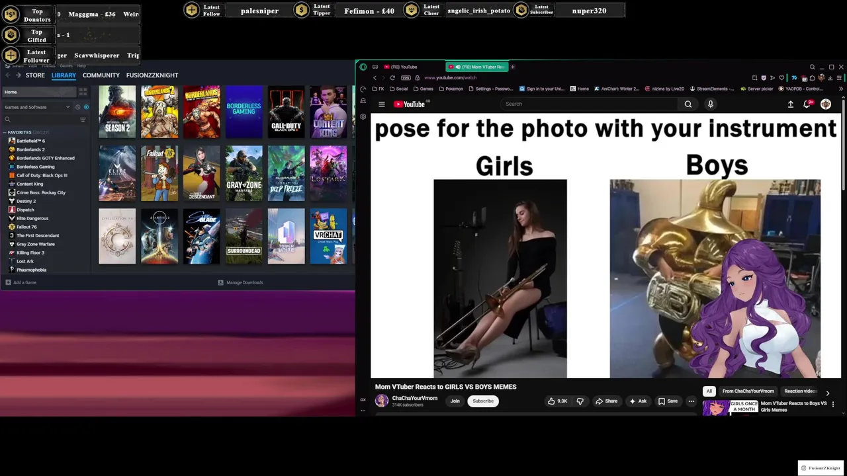Toggle ready-to-play filter in Steam library
The width and height of the screenshot is (847, 476).
[86, 107]
